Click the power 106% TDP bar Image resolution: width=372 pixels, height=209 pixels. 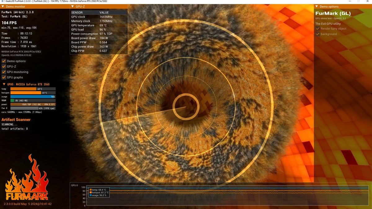(x=33, y=104)
